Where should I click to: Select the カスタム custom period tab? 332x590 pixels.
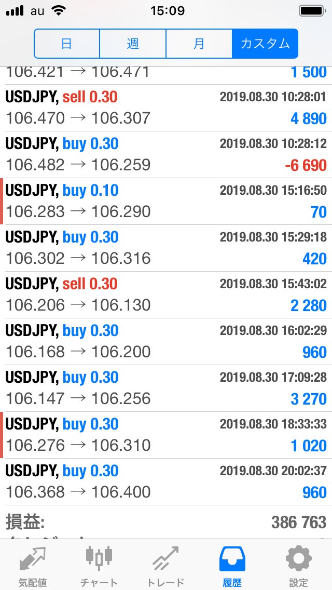265,44
